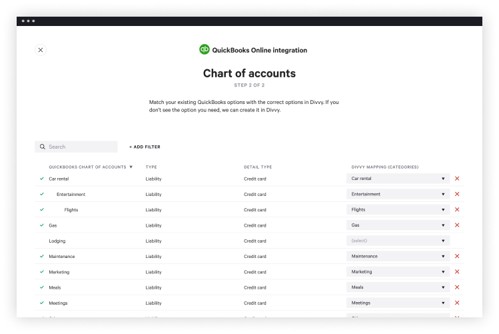The height and width of the screenshot is (334, 499).
Task: Remove the Gas mapping
Action: [457, 225]
